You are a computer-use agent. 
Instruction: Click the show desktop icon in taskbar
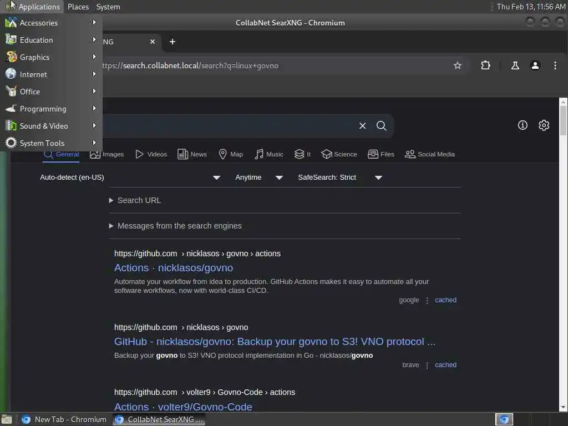pos(7,419)
